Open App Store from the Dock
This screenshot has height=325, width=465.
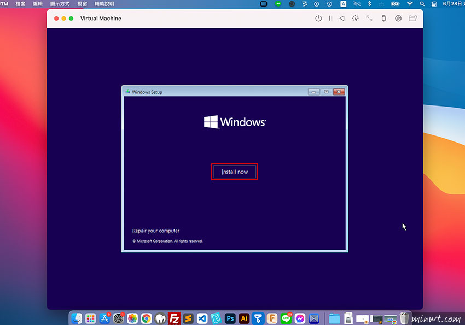coord(104,318)
